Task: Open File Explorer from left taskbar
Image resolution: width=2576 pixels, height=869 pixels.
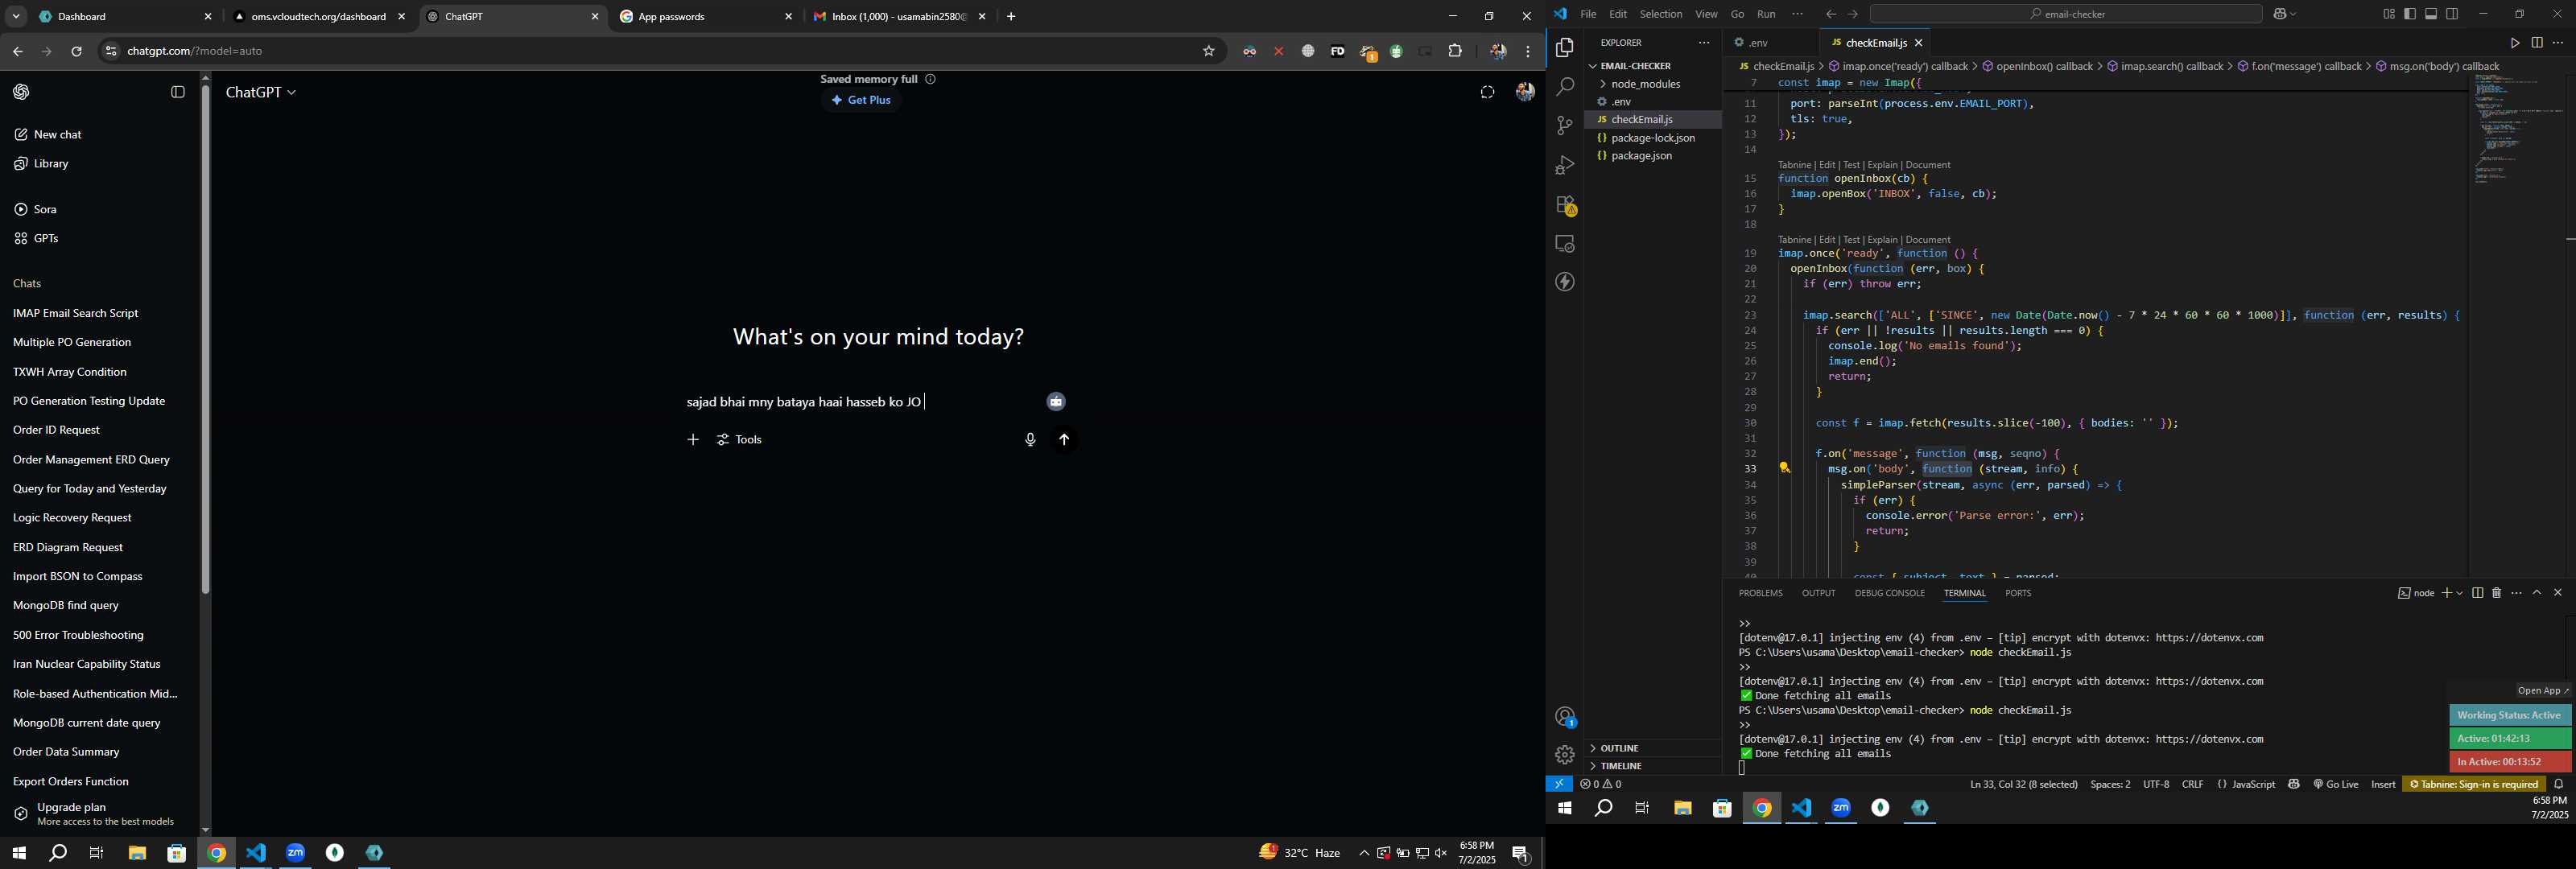Action: (x=137, y=853)
